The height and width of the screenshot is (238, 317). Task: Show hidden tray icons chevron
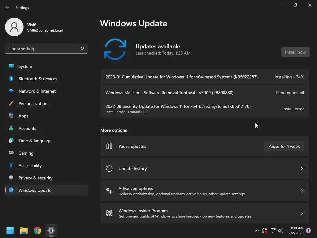(257, 231)
